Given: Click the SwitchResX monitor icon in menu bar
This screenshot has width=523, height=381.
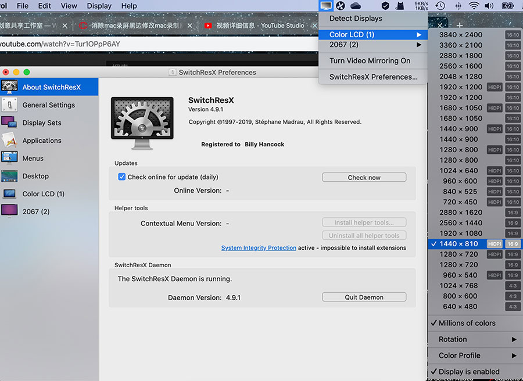Looking at the screenshot, I should point(325,5).
